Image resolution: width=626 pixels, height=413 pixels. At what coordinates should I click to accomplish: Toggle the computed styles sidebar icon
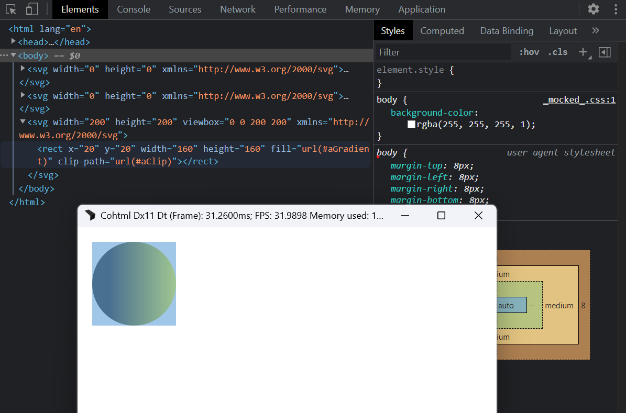[x=605, y=52]
